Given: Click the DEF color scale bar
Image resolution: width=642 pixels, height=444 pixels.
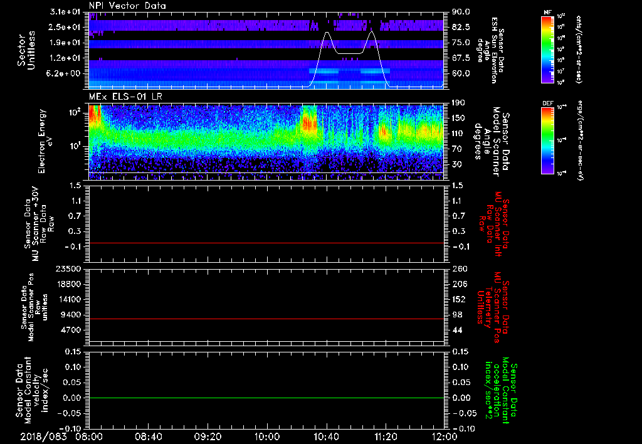Looking at the screenshot, I should click(546, 140).
